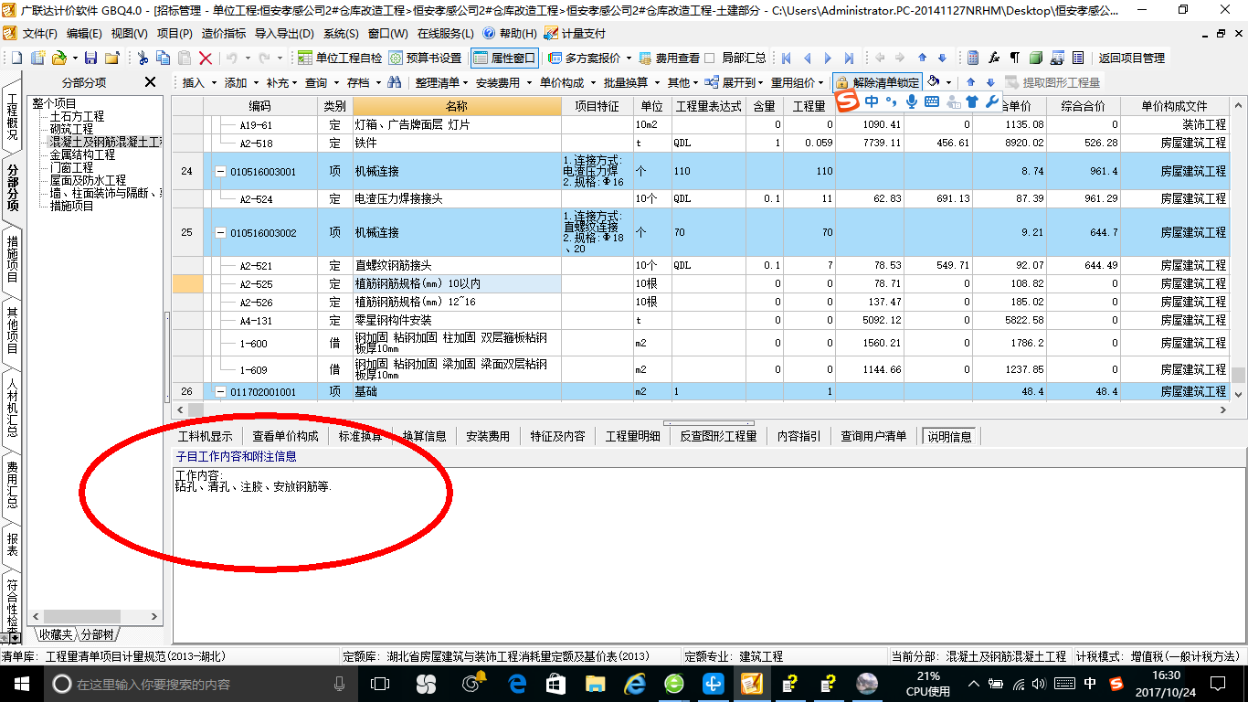The width and height of the screenshot is (1248, 702).
Task: Click 返回项目管理 button
Action: coord(1132,58)
